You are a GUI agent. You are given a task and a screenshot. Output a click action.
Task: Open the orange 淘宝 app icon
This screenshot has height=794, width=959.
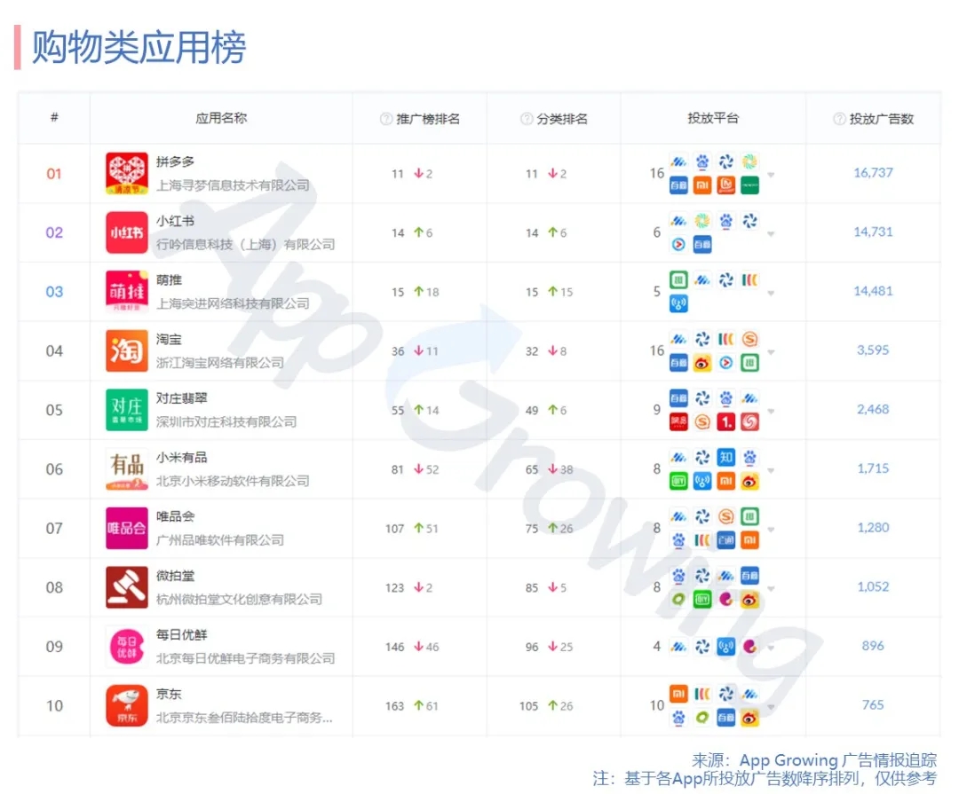127,350
